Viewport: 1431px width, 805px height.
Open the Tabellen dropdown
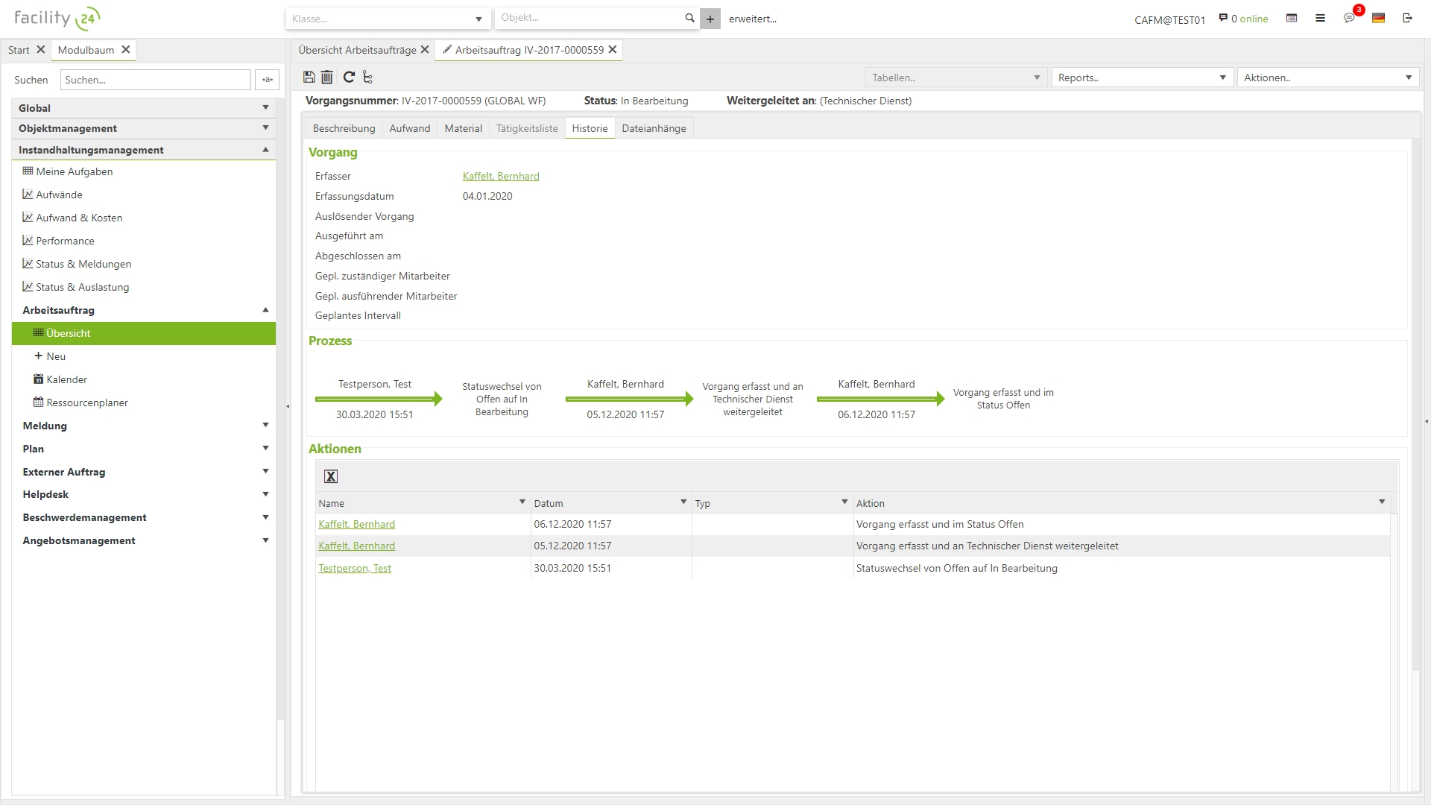955,78
